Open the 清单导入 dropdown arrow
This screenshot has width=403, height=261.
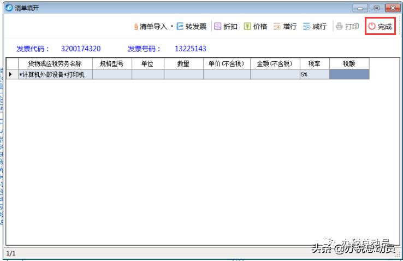[x=171, y=26]
